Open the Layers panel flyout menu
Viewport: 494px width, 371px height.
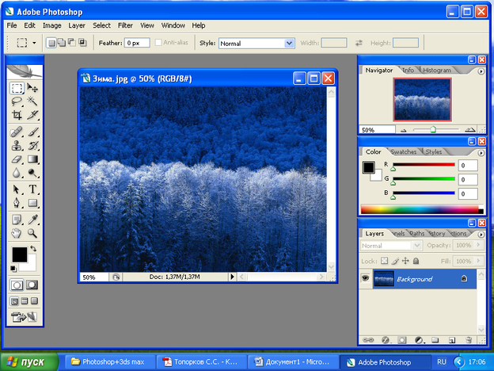point(481,235)
